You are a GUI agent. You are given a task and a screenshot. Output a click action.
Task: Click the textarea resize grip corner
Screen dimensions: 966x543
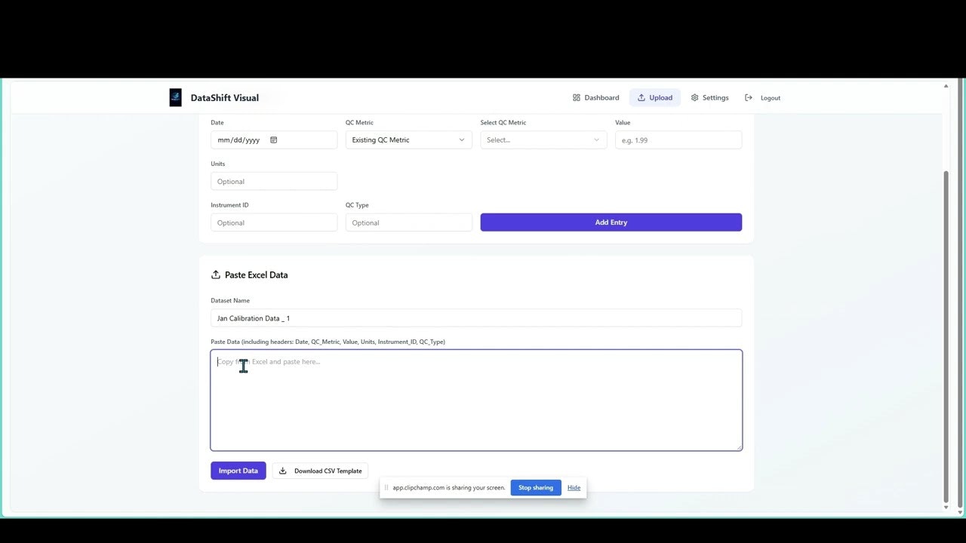coord(739,447)
